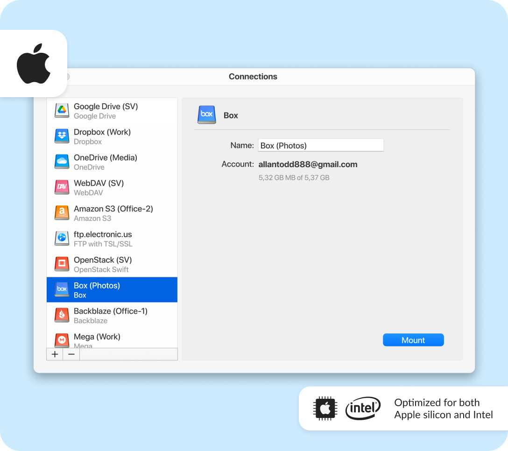Select Amazon S3 (Office-2) connection entry

(x=113, y=213)
